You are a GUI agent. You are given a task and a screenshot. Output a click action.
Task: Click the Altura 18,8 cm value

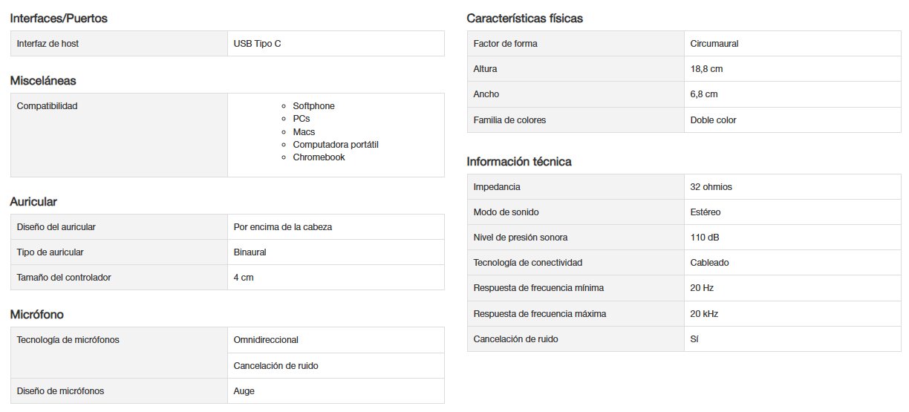pyautogui.click(x=706, y=69)
